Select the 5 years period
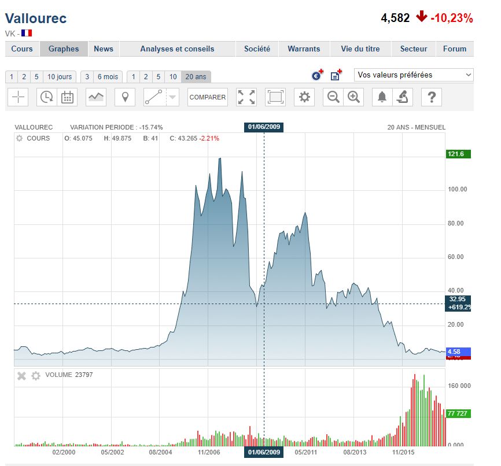This screenshot has height=466, width=501. point(158,77)
